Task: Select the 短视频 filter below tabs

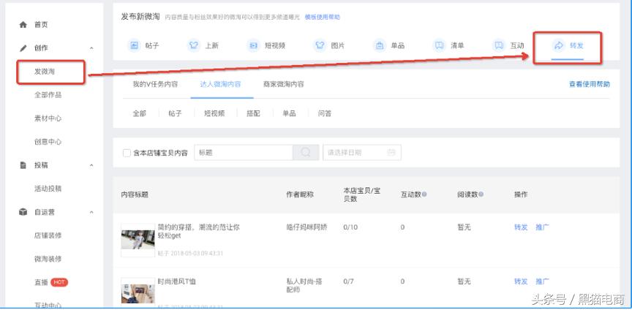Action: click(214, 113)
